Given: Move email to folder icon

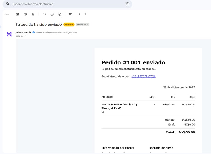Looking at the screenshot, I should [71, 14].
